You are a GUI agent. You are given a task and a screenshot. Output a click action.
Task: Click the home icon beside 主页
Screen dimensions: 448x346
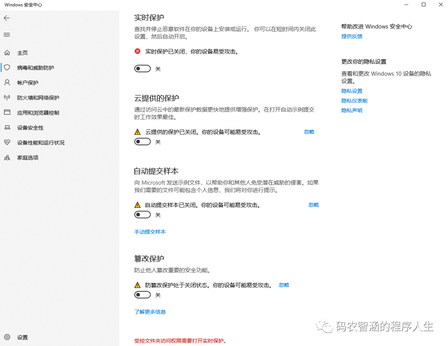7,53
